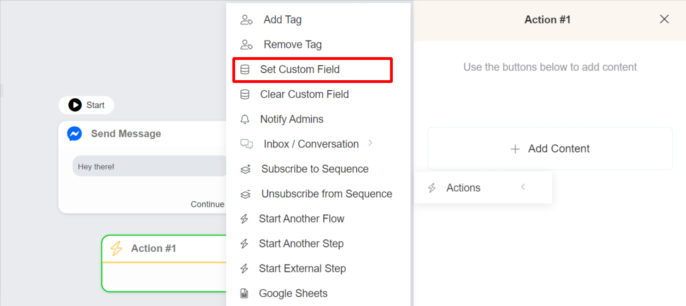Select Start Another Flow action
The height and width of the screenshot is (306, 686).
[302, 219]
